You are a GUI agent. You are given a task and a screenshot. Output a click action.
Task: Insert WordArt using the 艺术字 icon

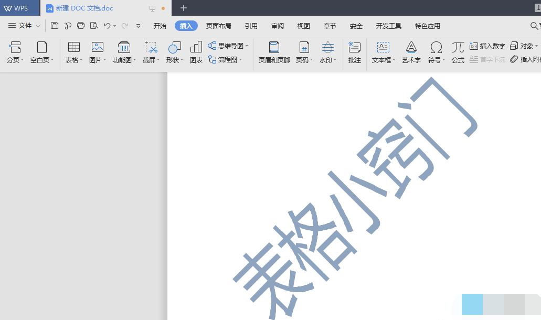pos(411,48)
